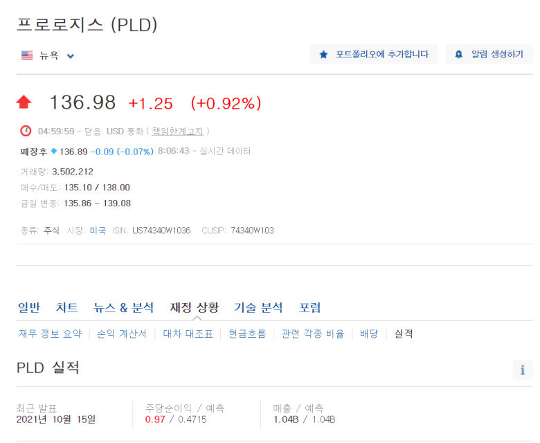This screenshot has height=443, width=540.
Task: Click the US flag icon next to 뉴욕
Action: click(27, 55)
